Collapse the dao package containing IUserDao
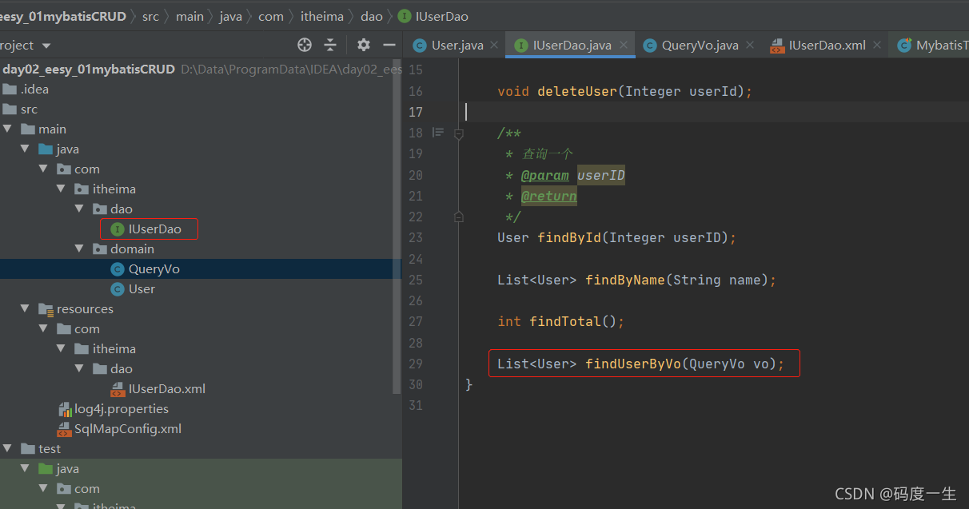Viewport: 969px width, 509px height. click(79, 209)
